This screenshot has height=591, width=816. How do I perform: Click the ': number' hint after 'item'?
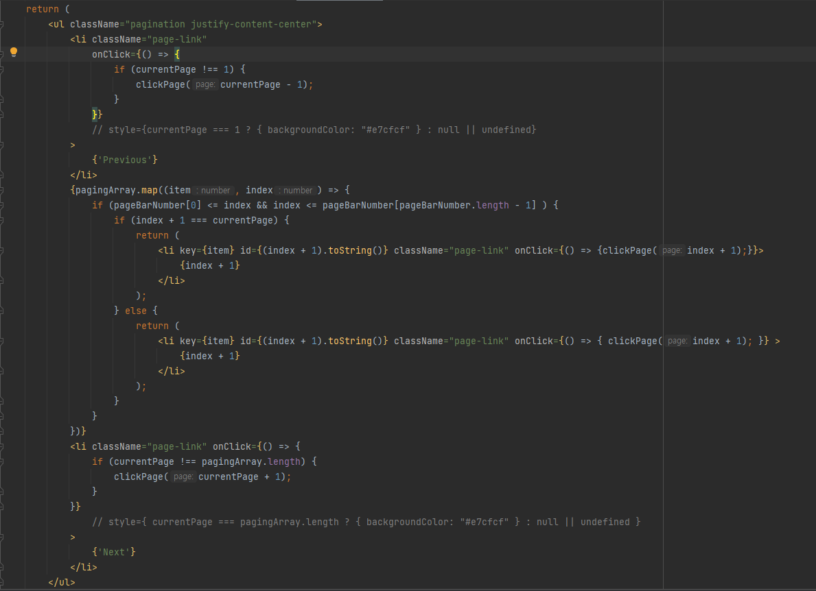(213, 190)
